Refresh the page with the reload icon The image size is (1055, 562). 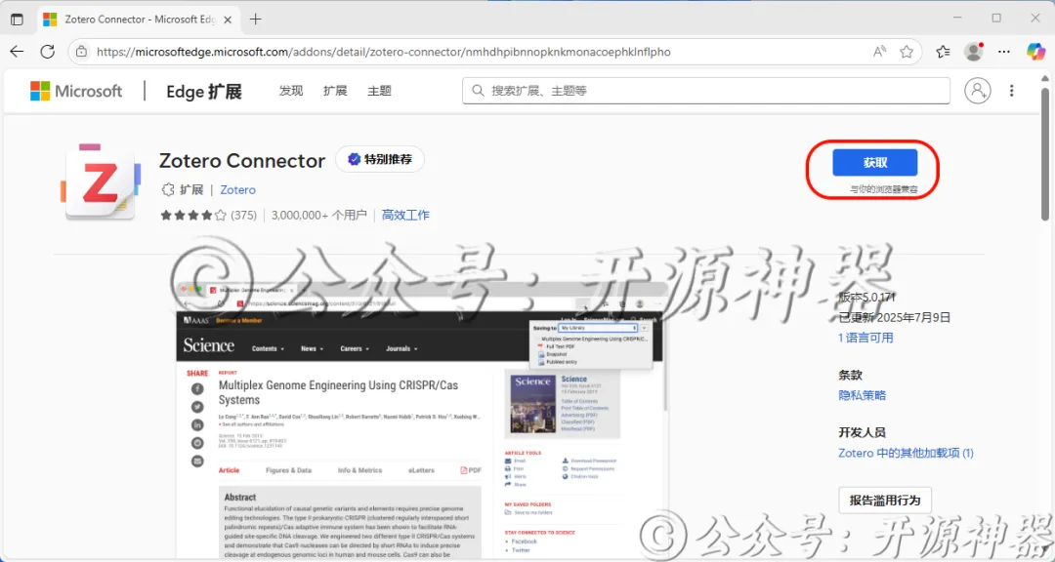pyautogui.click(x=48, y=51)
